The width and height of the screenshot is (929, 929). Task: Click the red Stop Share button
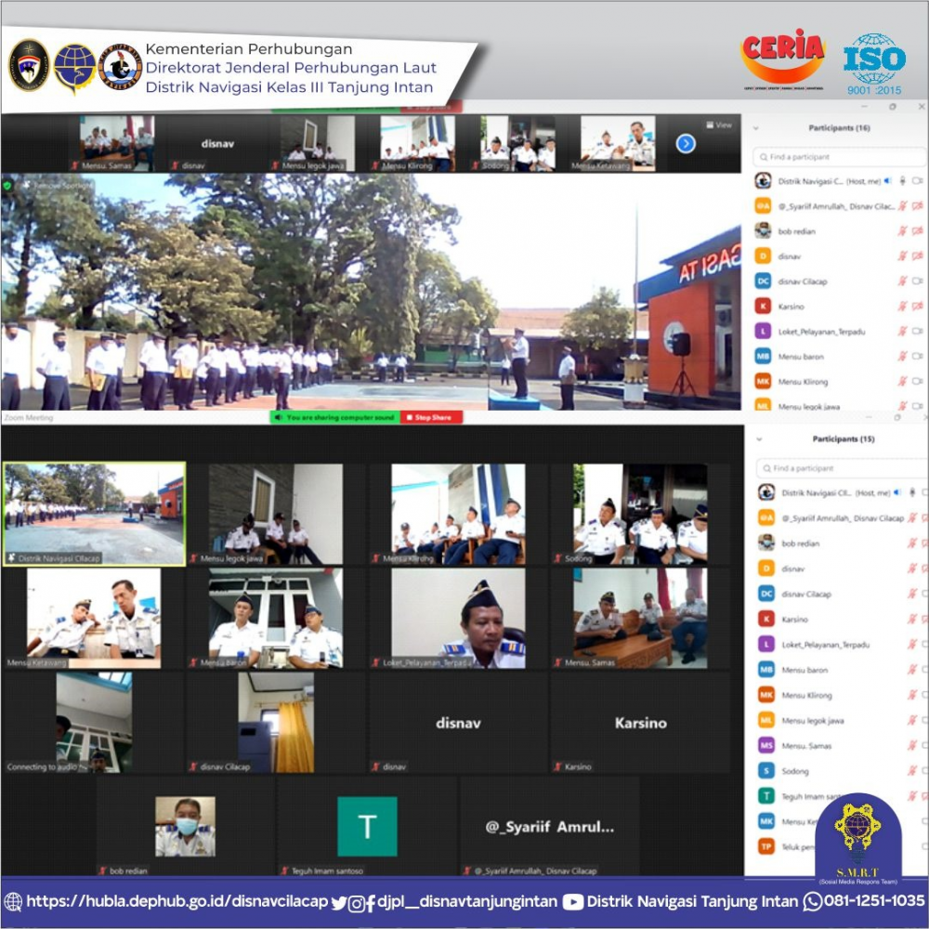coord(432,417)
